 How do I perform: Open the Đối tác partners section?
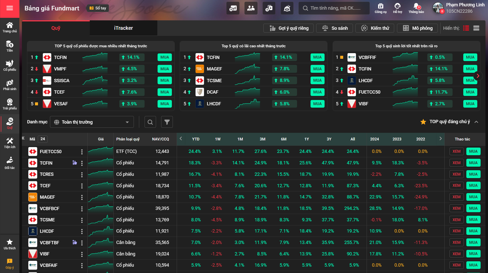[10, 163]
